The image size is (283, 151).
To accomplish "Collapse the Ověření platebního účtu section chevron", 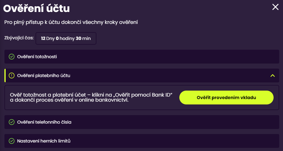I will [x=272, y=75].
